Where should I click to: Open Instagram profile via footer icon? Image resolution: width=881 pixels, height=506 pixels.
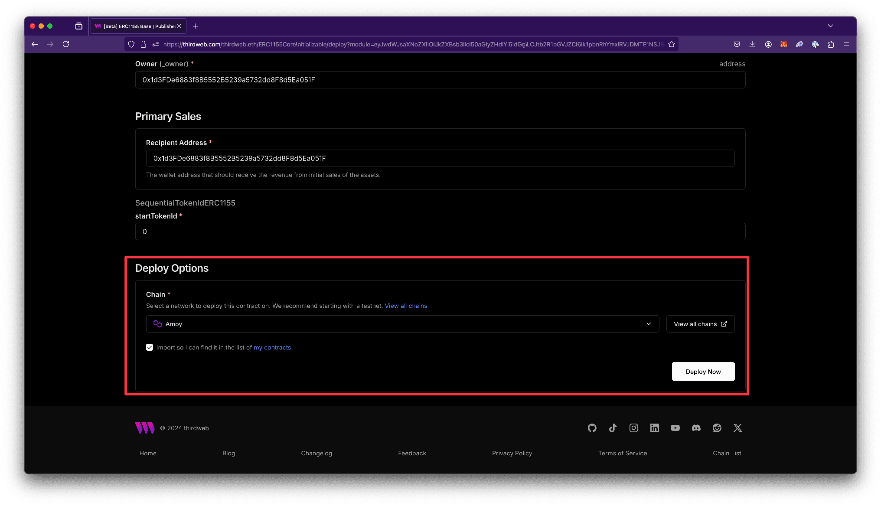pos(633,428)
